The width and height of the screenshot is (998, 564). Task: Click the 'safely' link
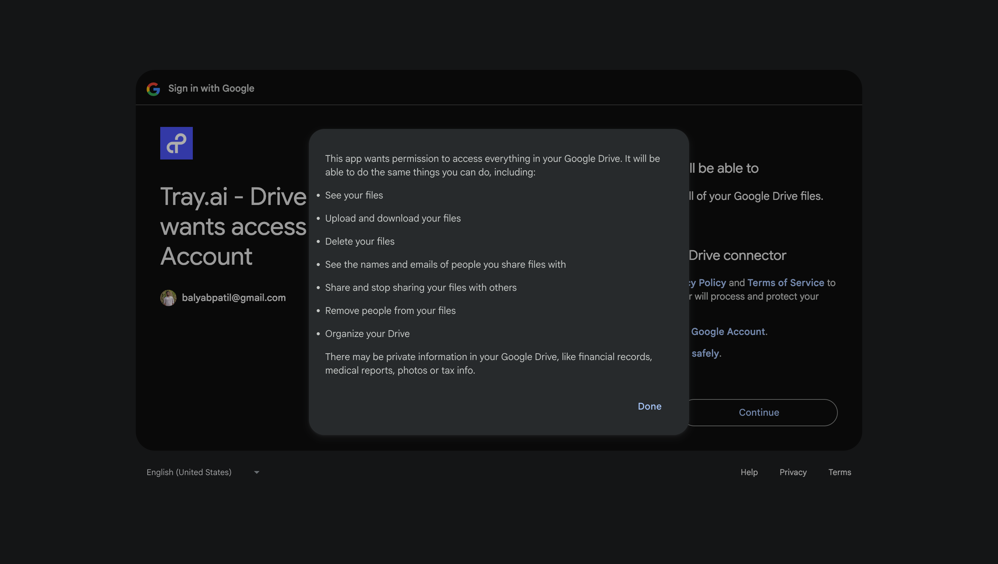pyautogui.click(x=705, y=353)
